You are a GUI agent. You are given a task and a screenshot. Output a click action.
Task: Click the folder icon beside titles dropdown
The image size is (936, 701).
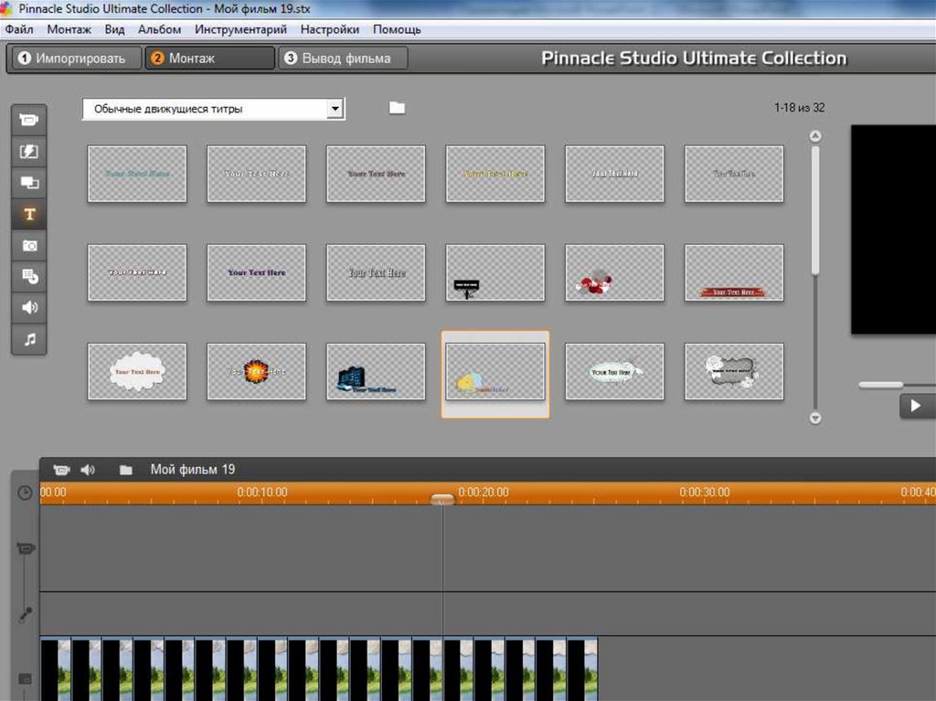point(397,108)
